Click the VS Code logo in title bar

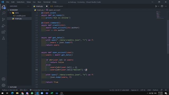[2, 2]
